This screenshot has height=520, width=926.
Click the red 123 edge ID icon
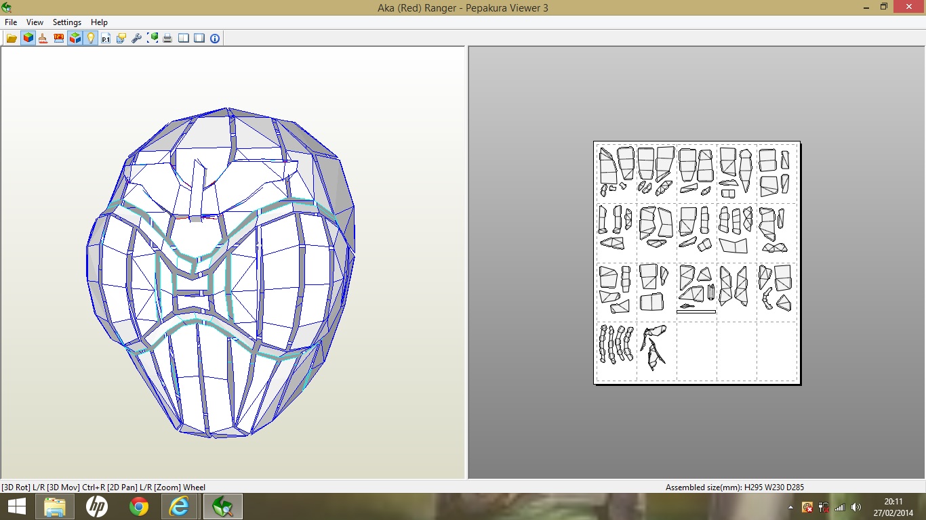click(59, 39)
